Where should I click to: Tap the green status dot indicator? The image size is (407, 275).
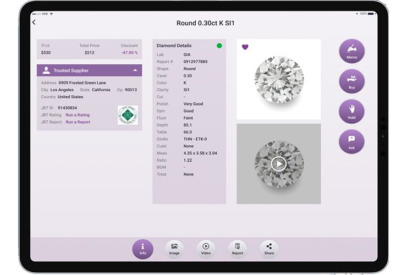click(x=219, y=46)
